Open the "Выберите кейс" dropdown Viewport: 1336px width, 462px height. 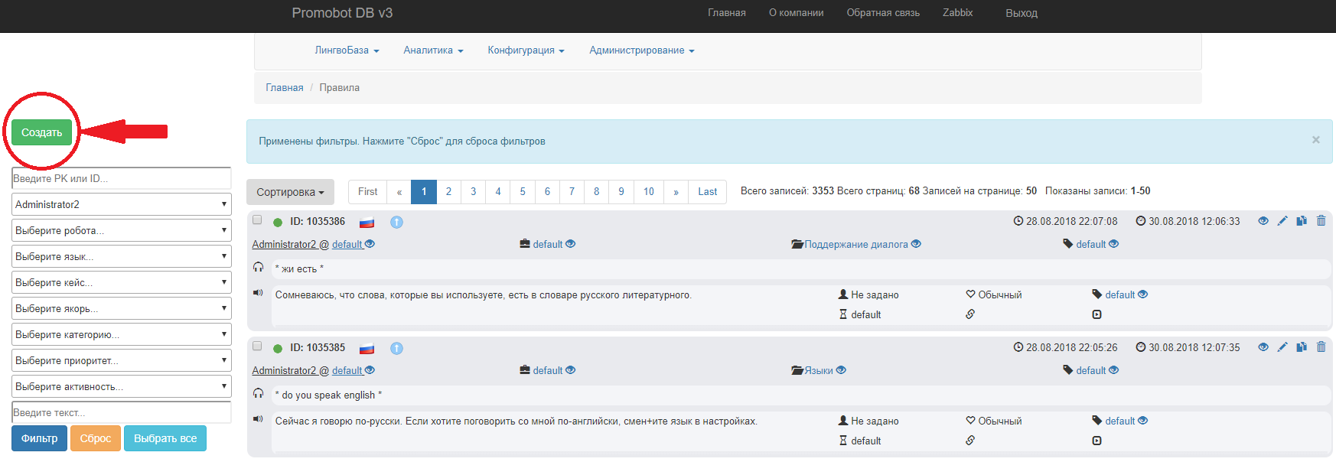pos(122,282)
